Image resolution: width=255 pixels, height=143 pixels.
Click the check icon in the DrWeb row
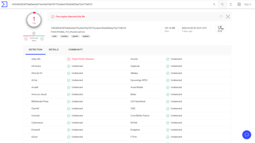coord(168,123)
